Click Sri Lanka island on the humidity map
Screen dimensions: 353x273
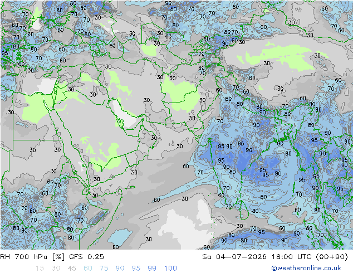tap(244, 211)
